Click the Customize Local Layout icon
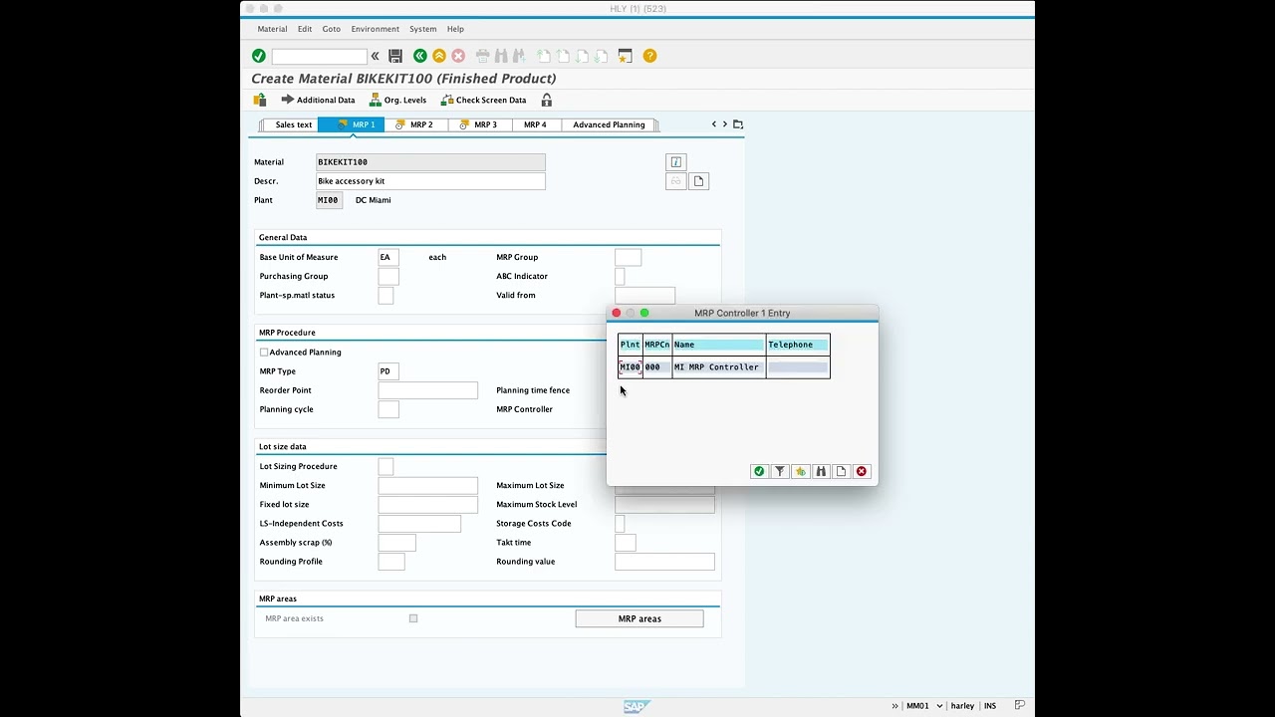1275x717 pixels. [626, 56]
